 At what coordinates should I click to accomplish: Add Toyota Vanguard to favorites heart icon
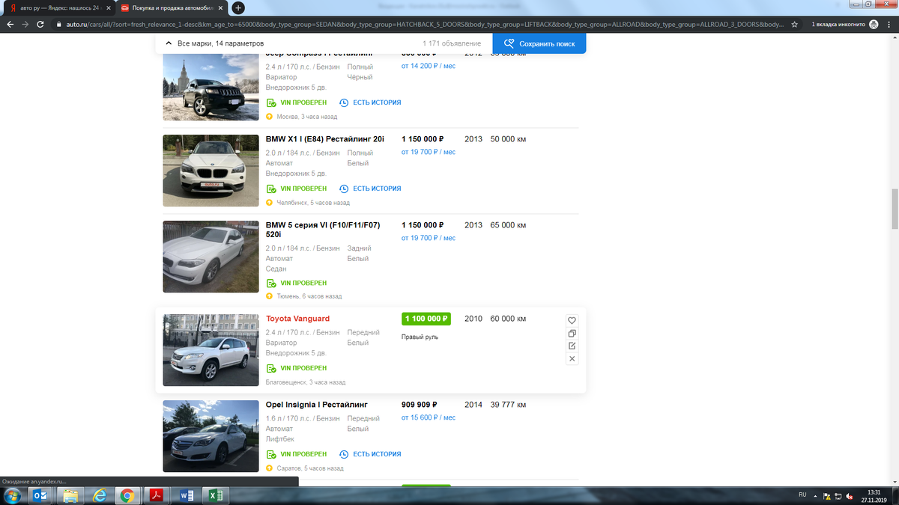pos(572,320)
